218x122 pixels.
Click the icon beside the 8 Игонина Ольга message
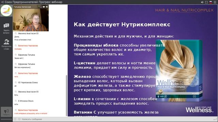pos(16,101)
